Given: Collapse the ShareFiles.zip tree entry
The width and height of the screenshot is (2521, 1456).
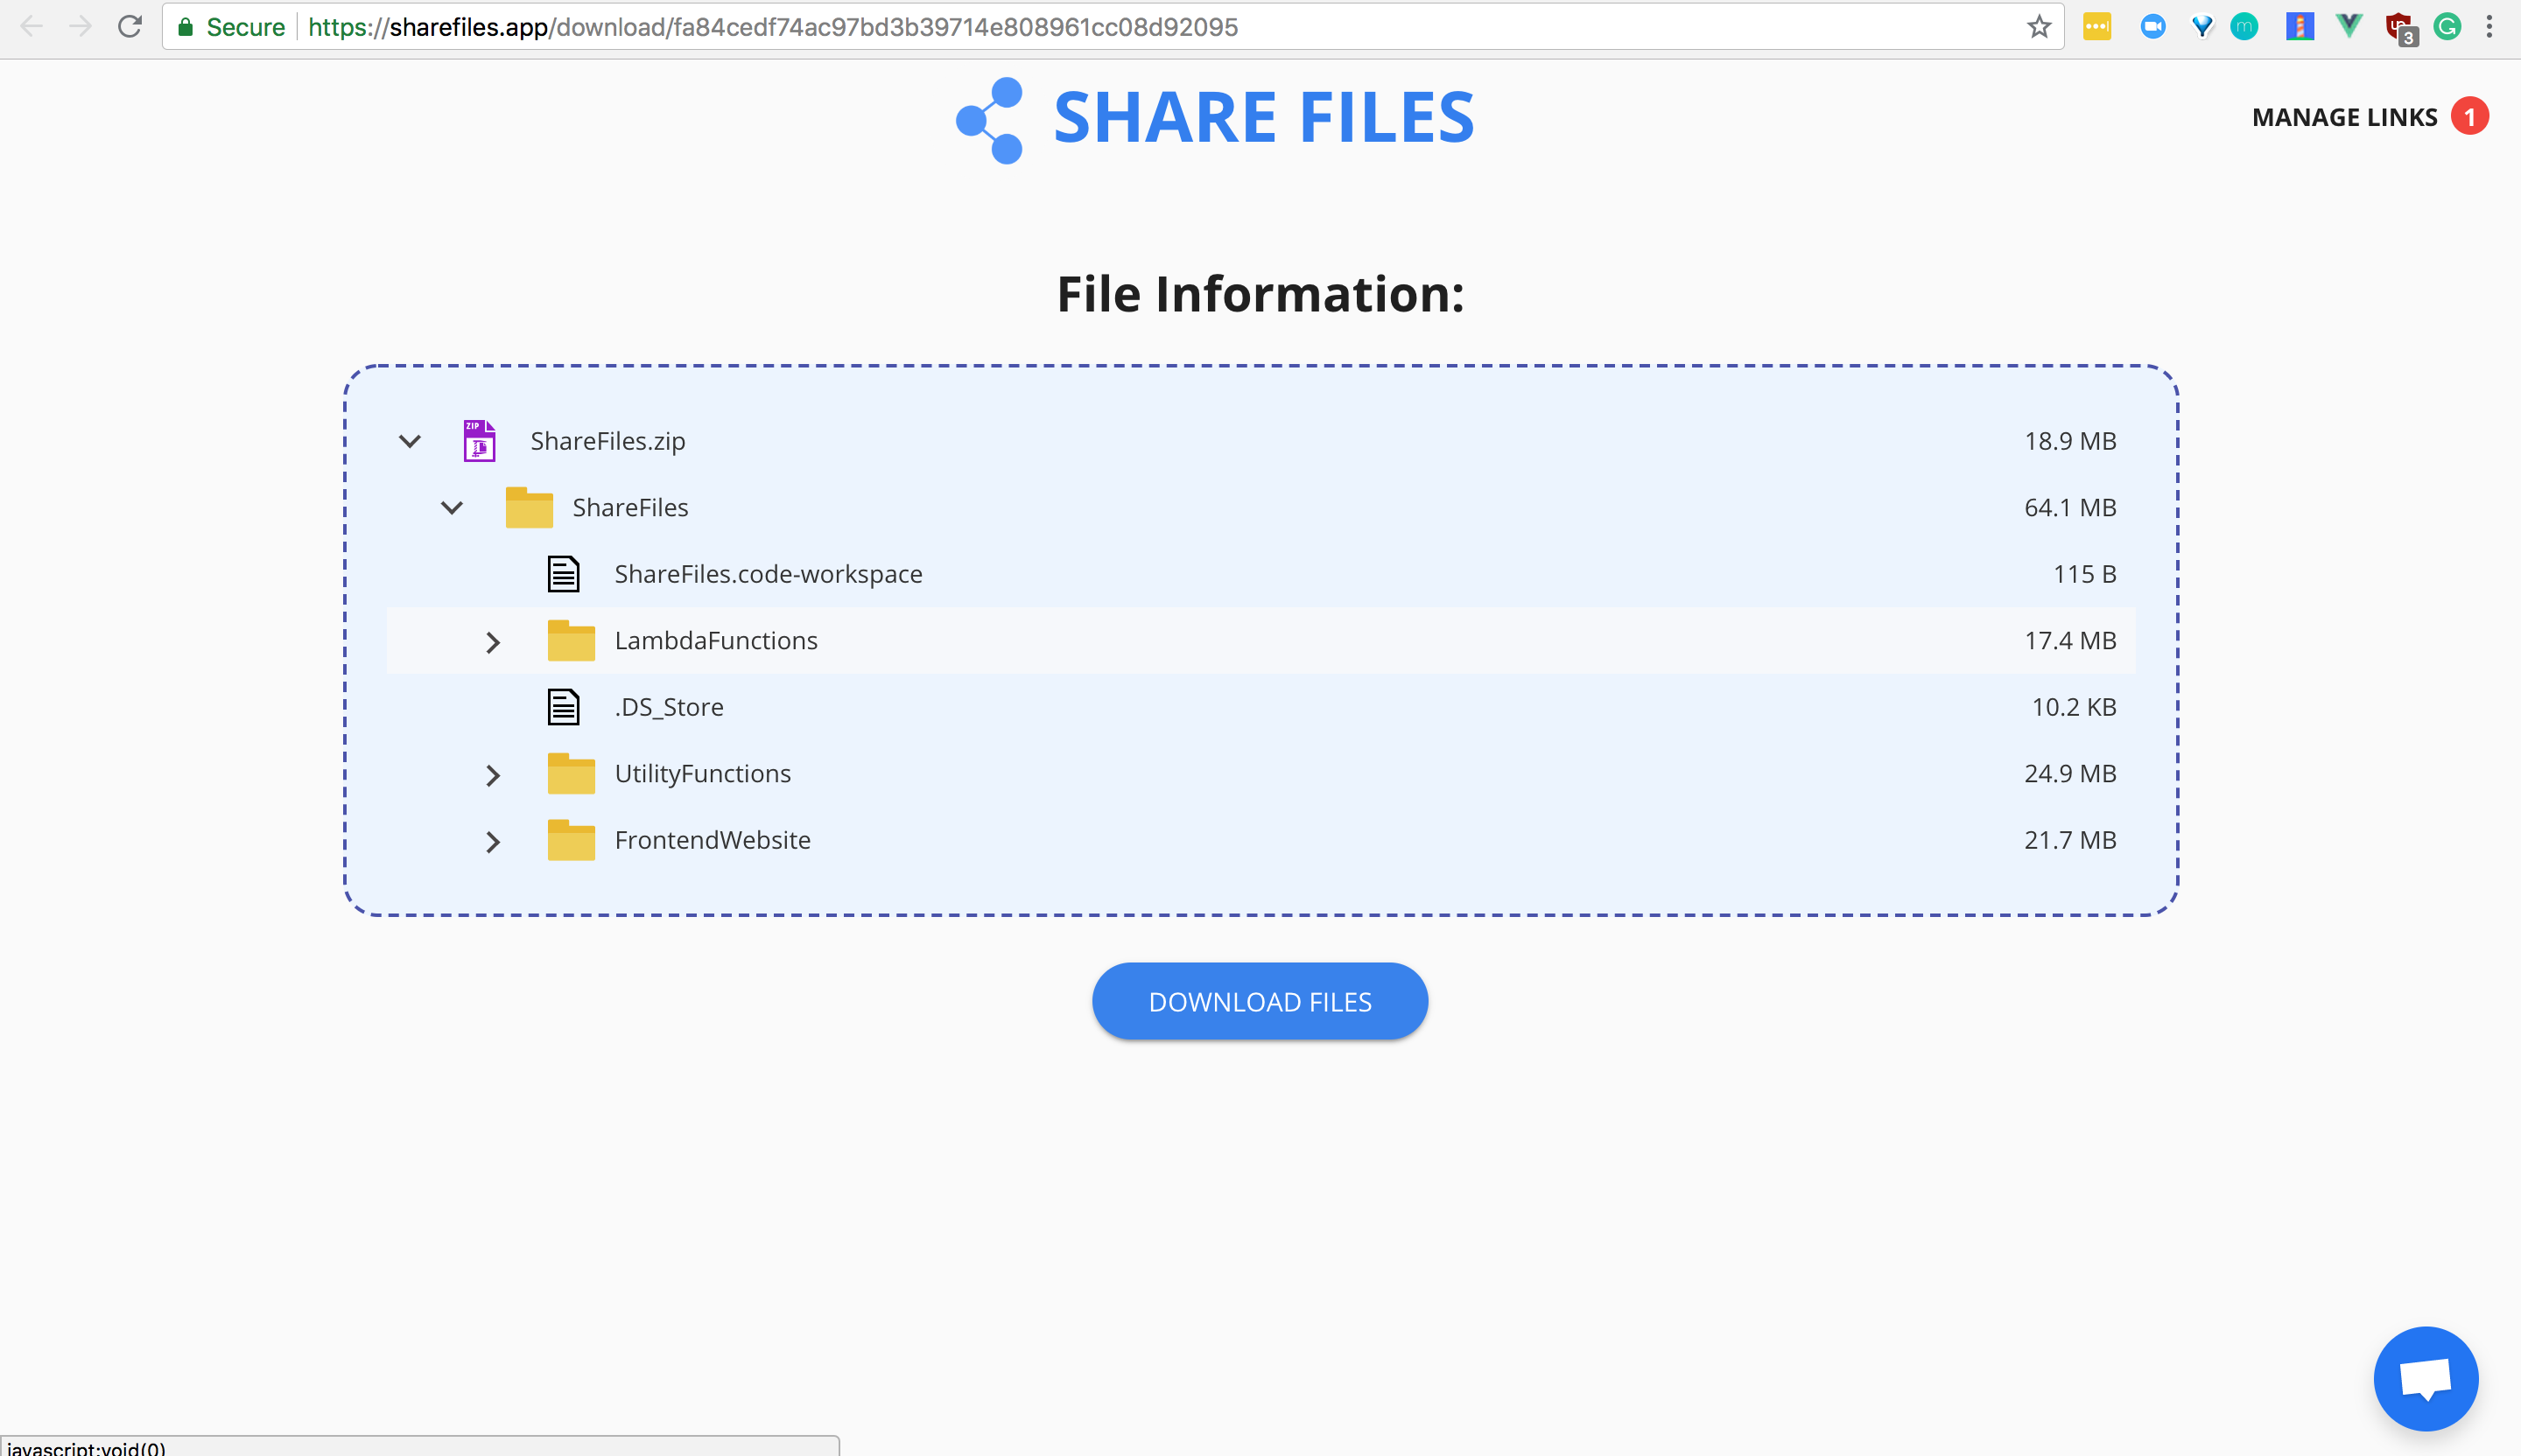Looking at the screenshot, I should [x=409, y=441].
